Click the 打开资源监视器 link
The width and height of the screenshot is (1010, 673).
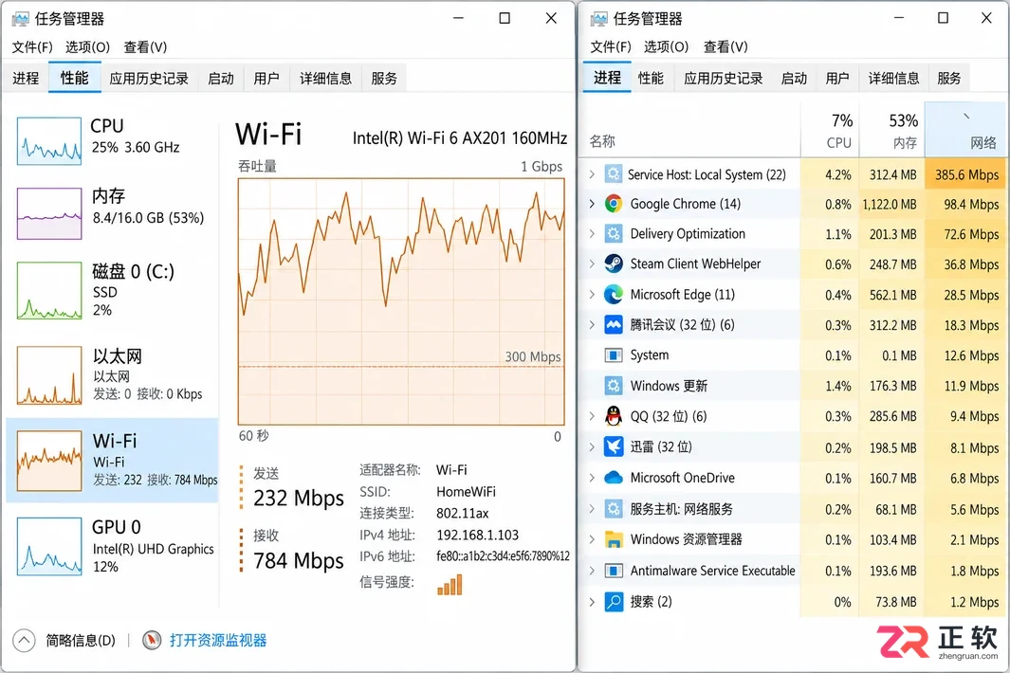tap(218, 640)
